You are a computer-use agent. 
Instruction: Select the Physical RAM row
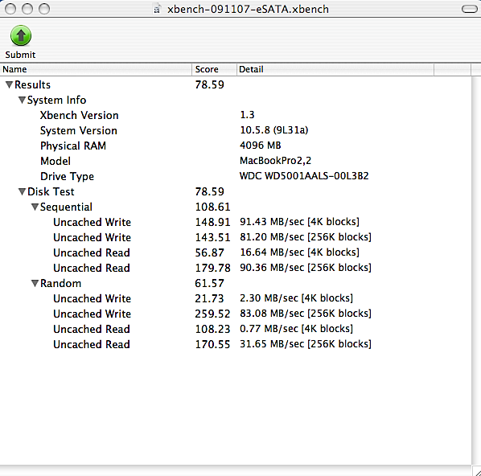(x=236, y=146)
